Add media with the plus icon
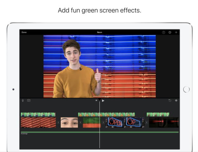198x152 pixels. [x=176, y=33]
